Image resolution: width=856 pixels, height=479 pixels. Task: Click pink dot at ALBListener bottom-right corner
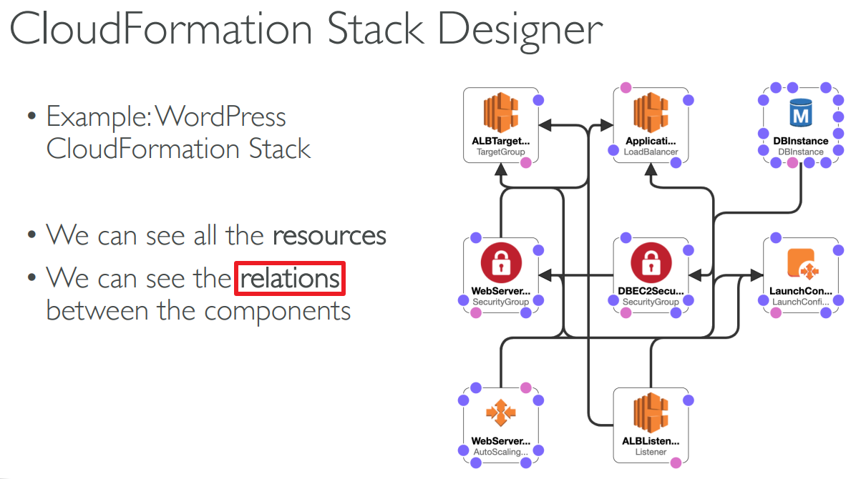[676, 463]
